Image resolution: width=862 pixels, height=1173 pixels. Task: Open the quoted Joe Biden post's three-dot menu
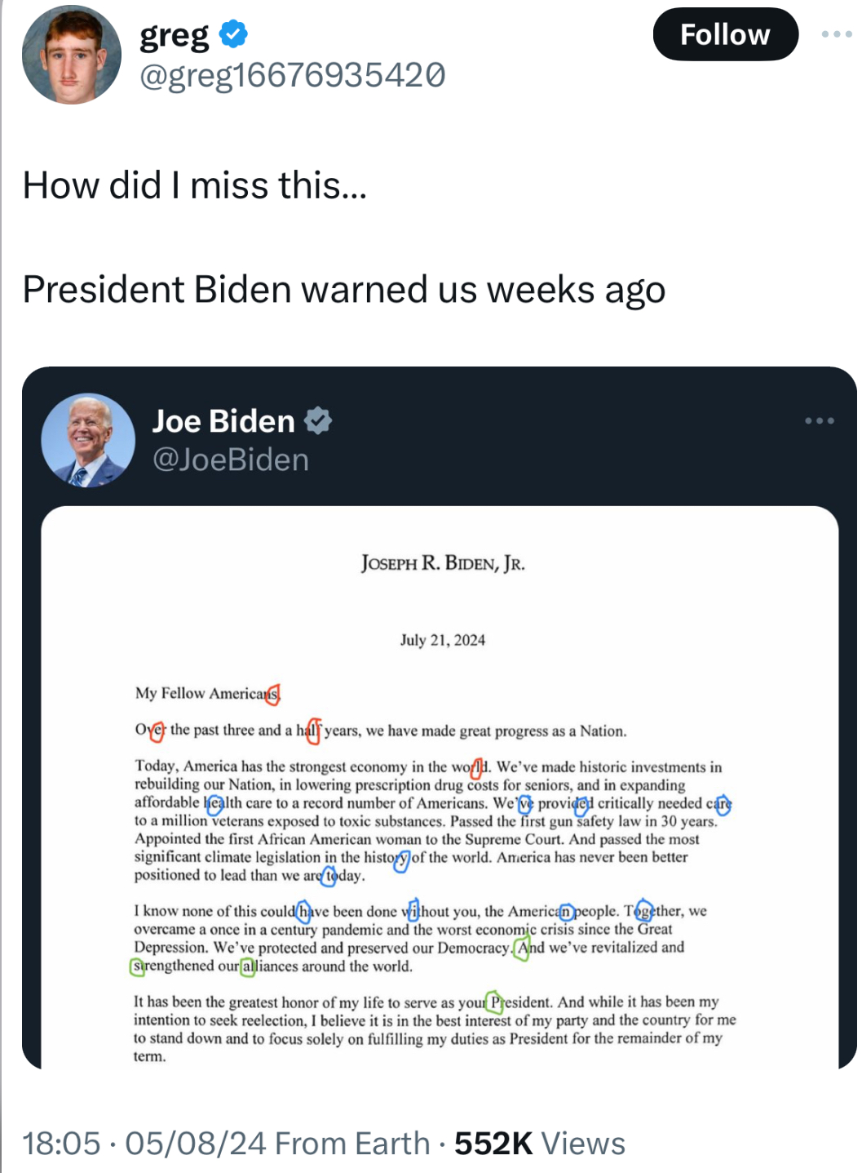click(819, 421)
